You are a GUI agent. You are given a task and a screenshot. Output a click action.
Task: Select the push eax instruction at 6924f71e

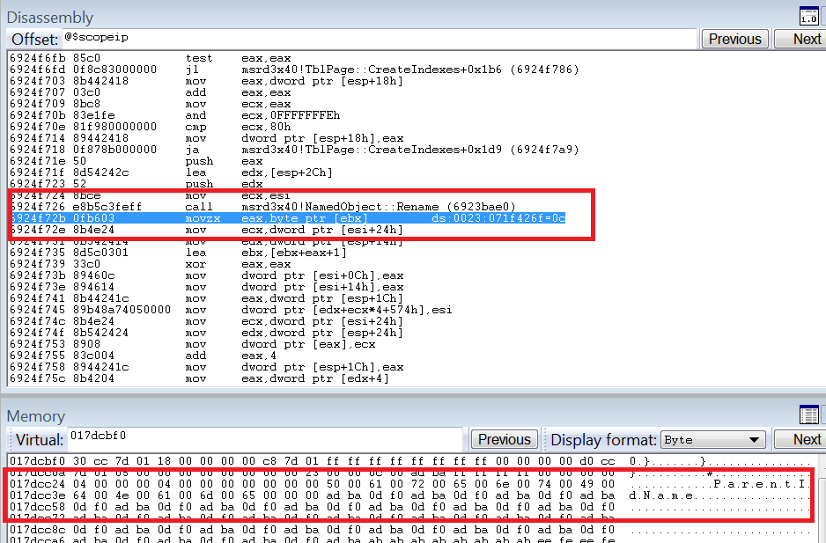pyautogui.click(x=220, y=160)
